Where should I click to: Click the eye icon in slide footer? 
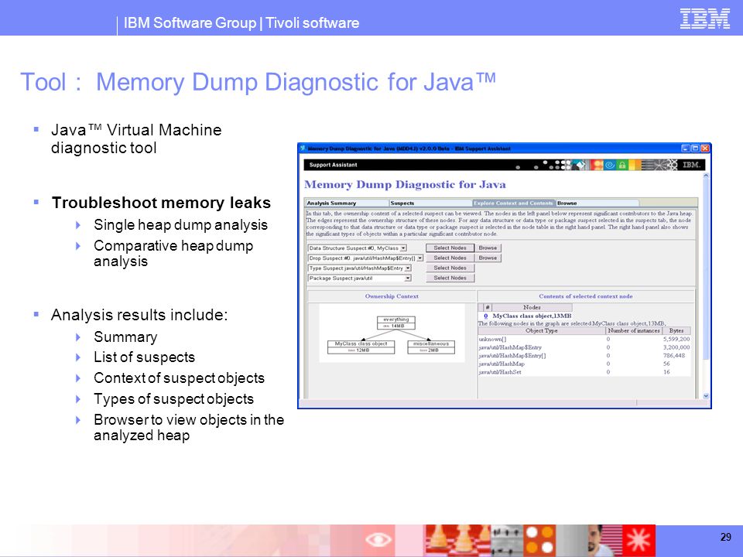[378, 539]
